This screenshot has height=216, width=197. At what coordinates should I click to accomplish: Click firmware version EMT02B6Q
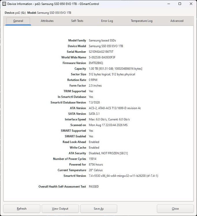96,63
